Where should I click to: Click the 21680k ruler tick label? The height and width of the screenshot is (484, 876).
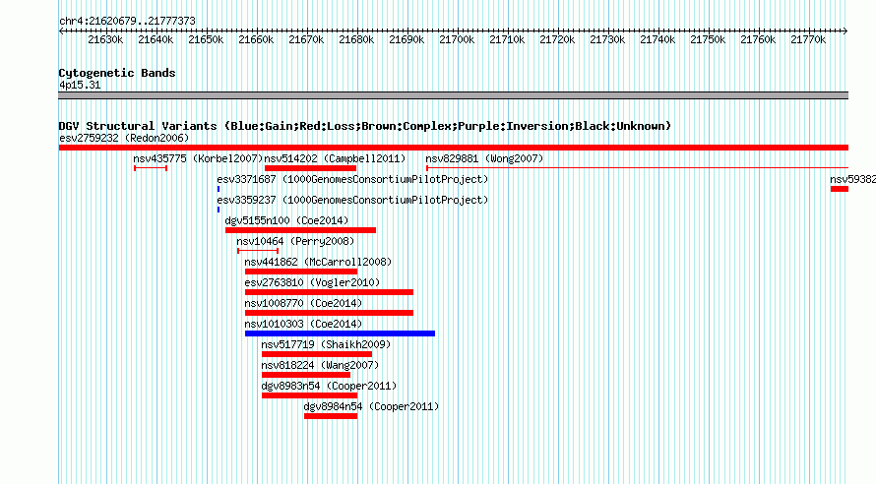pyautogui.click(x=356, y=39)
